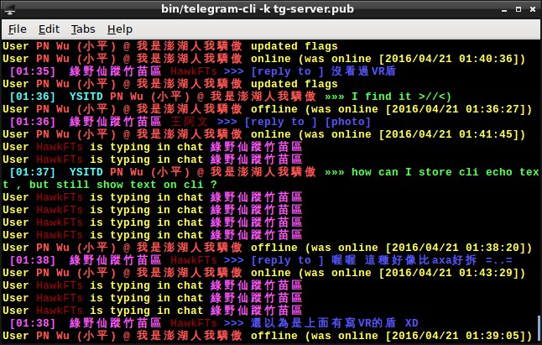This screenshot has width=542, height=345.
Task: Close the telegram-cli terminal window
Action: pos(533,9)
